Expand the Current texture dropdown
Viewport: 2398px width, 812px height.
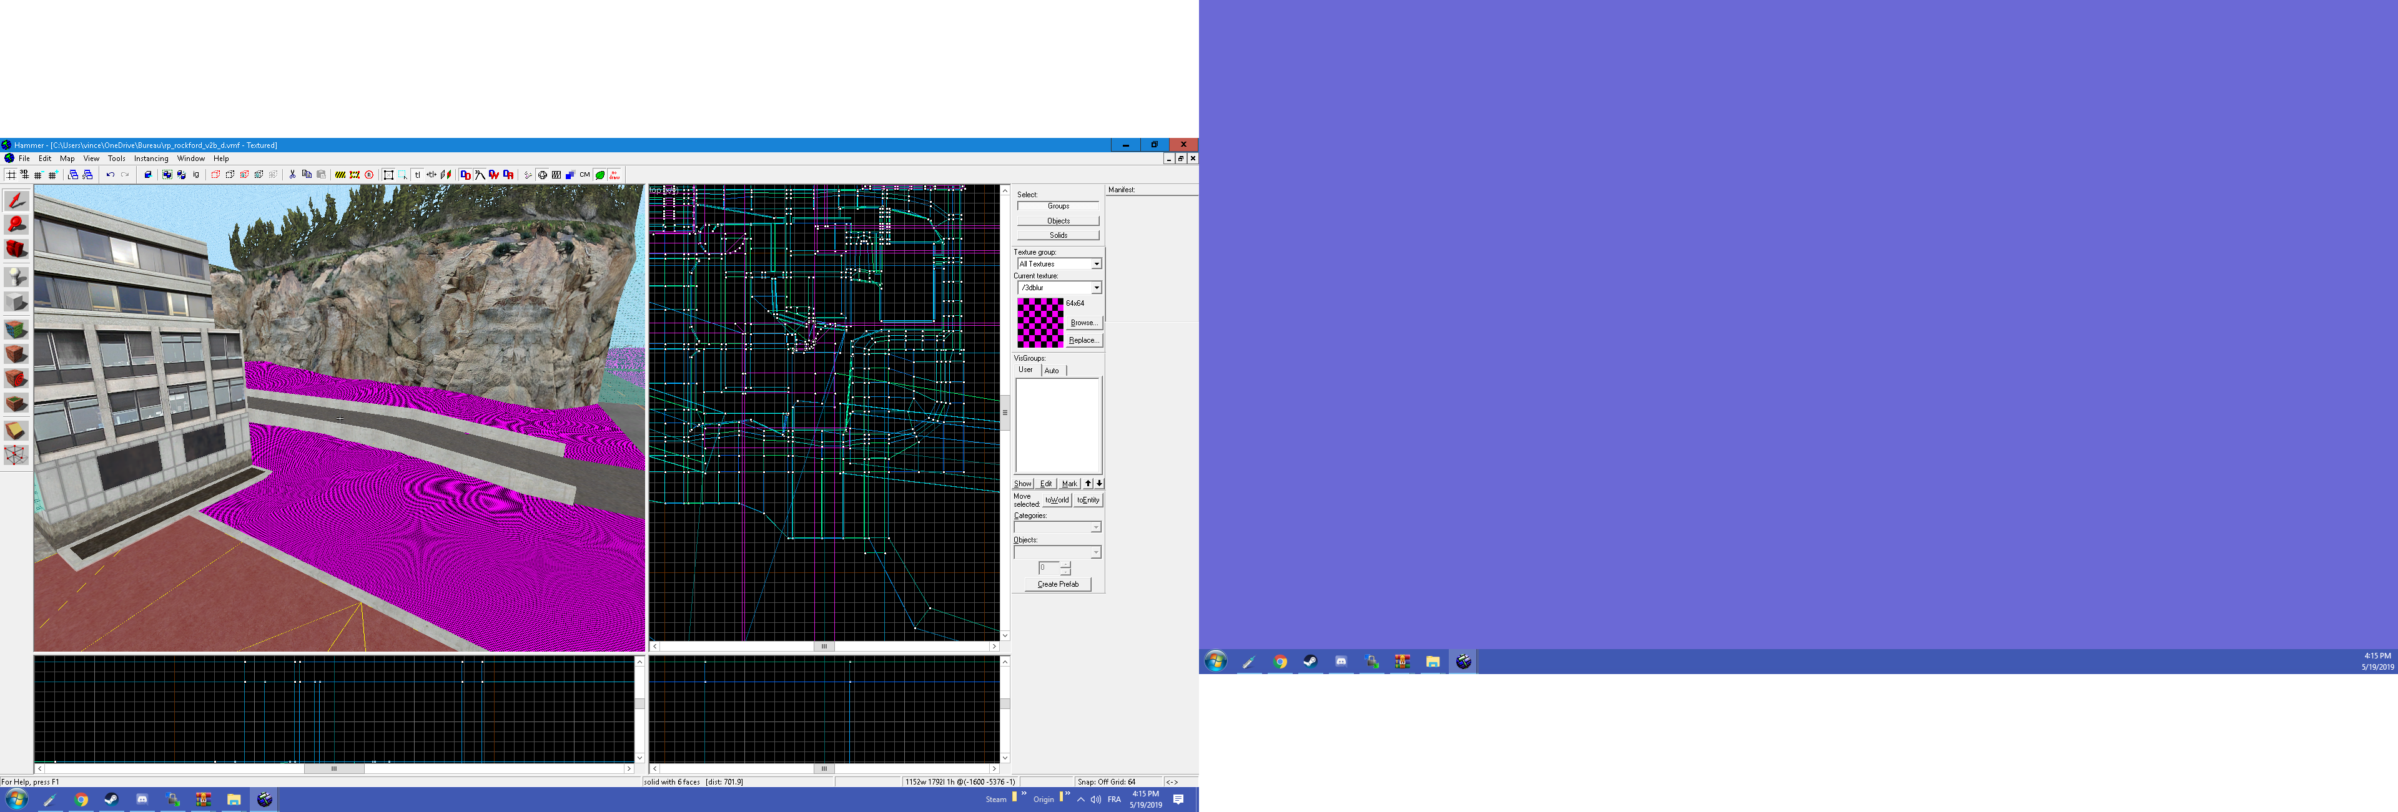click(x=1096, y=287)
